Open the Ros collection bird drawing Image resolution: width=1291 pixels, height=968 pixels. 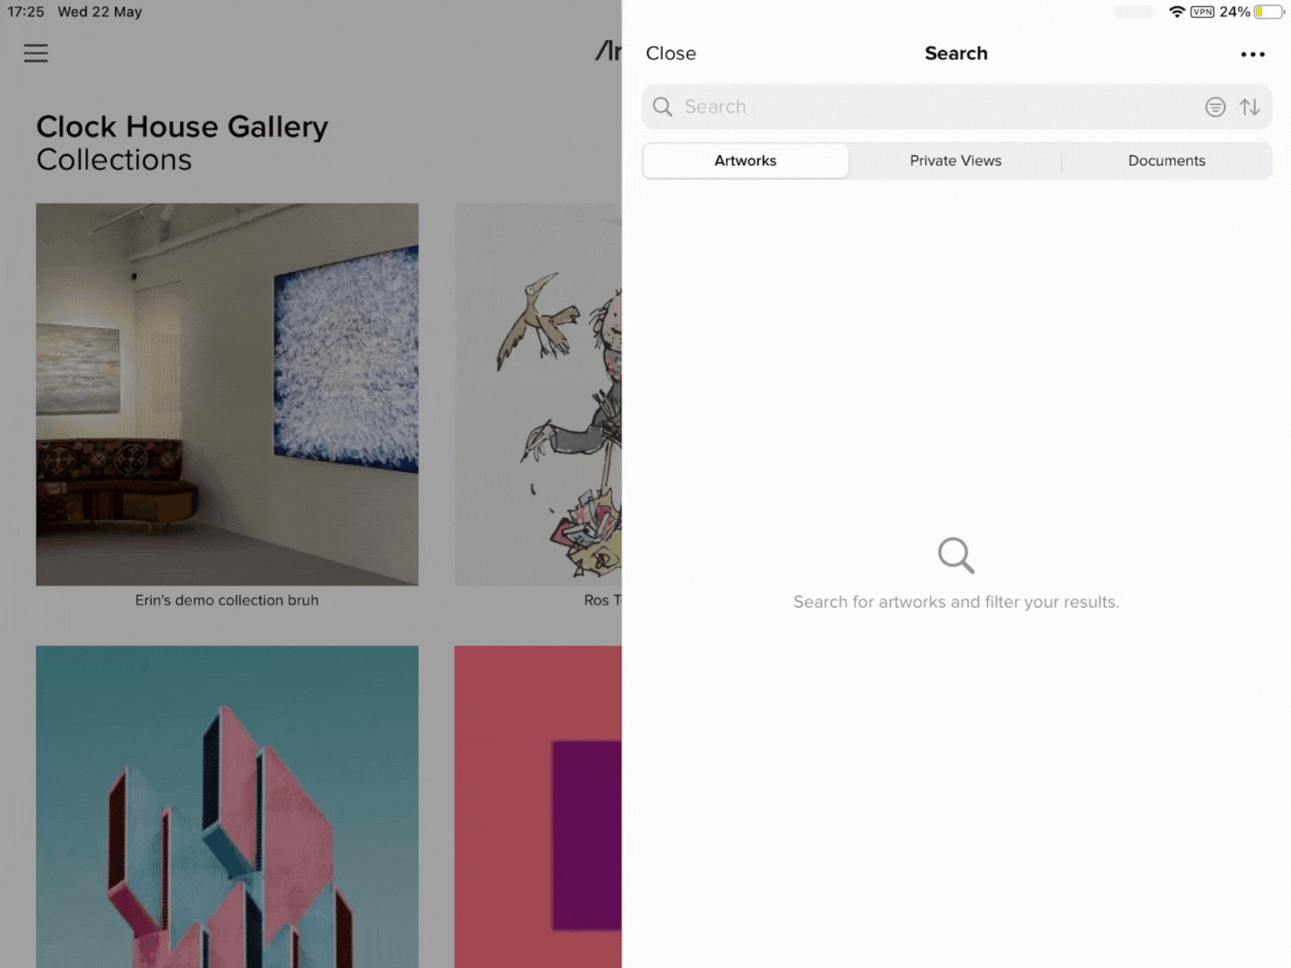[538, 394]
